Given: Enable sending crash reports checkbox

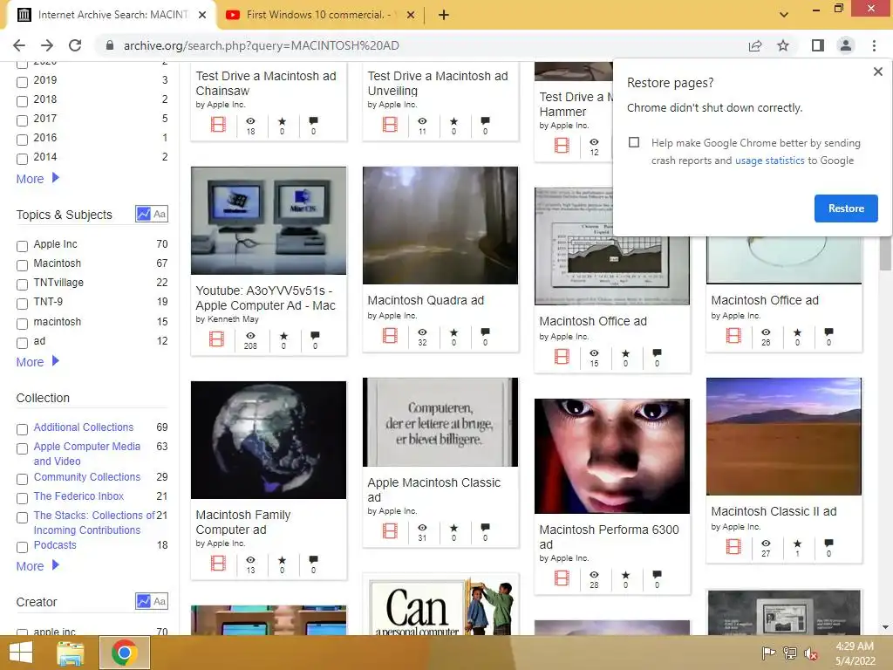Looking at the screenshot, I should click(x=634, y=142).
